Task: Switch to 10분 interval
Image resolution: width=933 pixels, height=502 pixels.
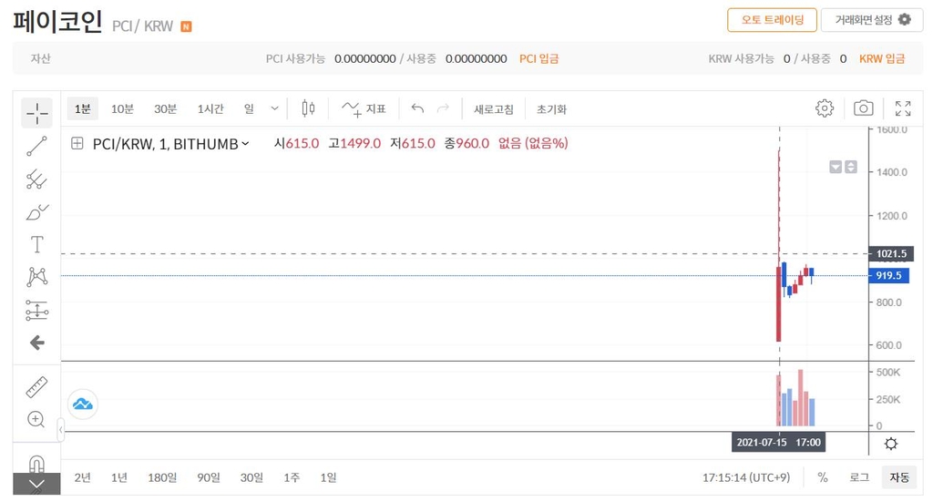Action: tap(122, 109)
